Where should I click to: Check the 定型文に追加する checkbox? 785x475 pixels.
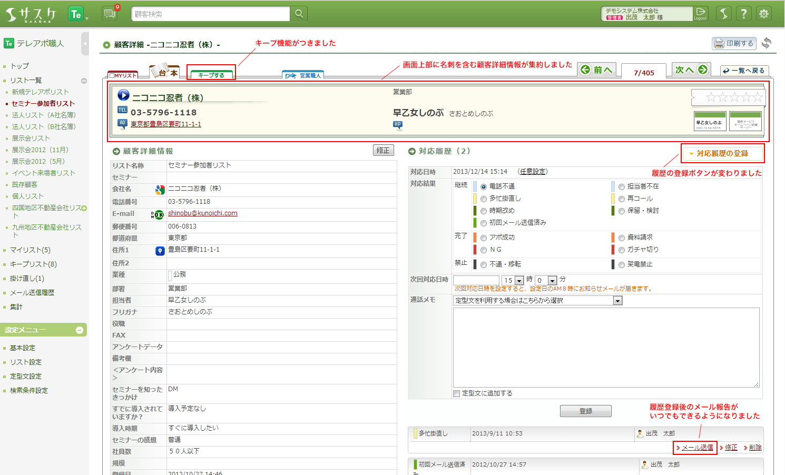point(457,393)
